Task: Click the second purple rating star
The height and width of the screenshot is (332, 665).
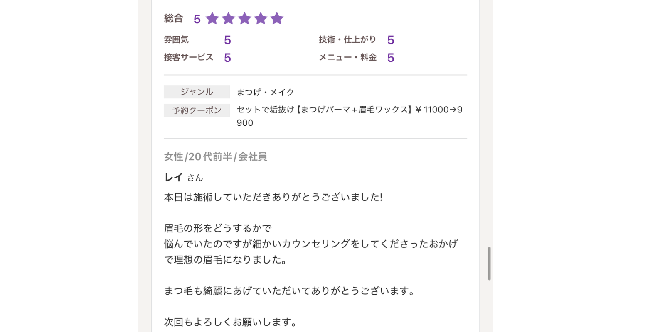Action: [229, 18]
